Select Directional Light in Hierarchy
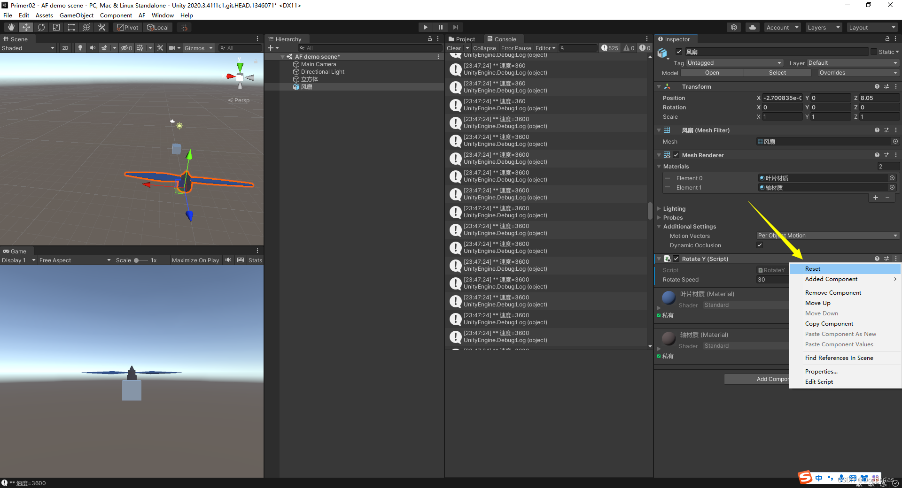This screenshot has width=902, height=488. pyautogui.click(x=323, y=72)
